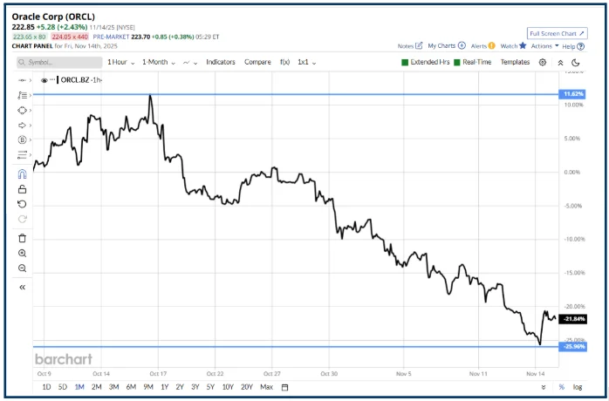Select 2Y time range
The width and height of the screenshot is (609, 401).
point(180,387)
